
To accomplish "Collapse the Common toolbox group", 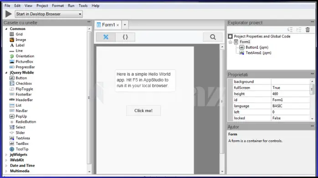I will (x=6, y=29).
